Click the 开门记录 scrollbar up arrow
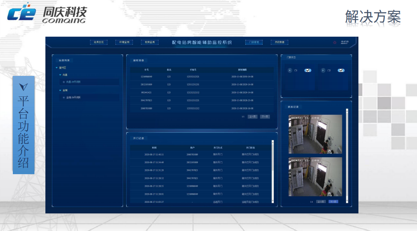 273,142
